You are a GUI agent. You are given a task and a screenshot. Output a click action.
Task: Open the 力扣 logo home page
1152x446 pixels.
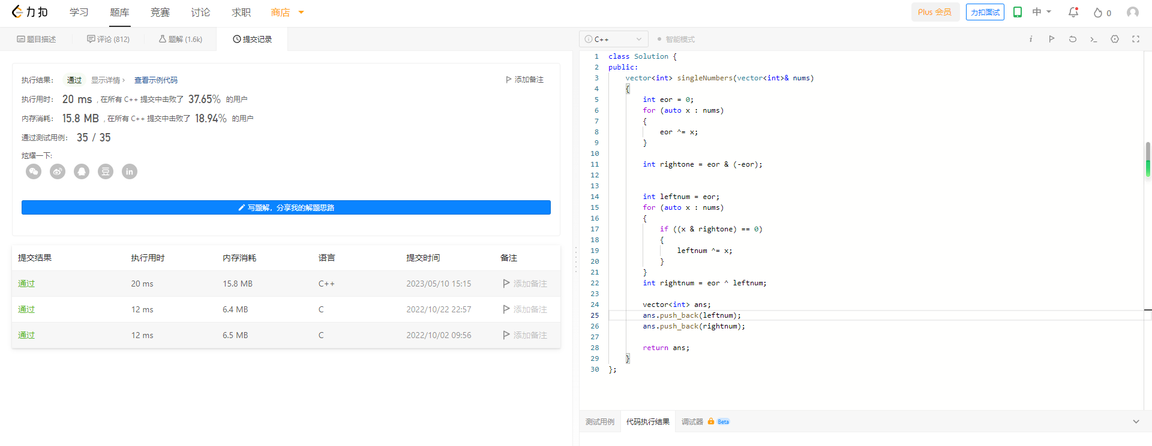coord(29,12)
